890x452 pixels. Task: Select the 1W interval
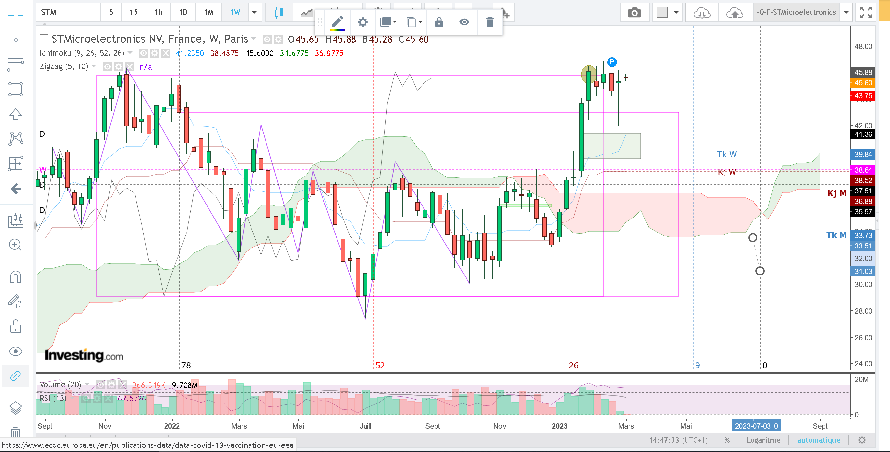(x=235, y=12)
